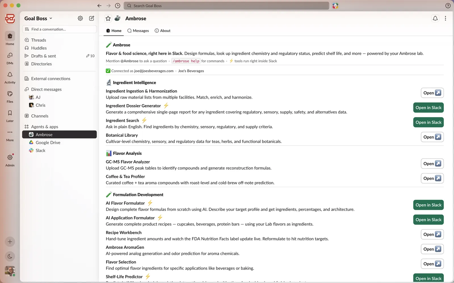Open Ingredient Dossier Generator in Slack
Screen dimensions: 454x283
[x=428, y=108]
